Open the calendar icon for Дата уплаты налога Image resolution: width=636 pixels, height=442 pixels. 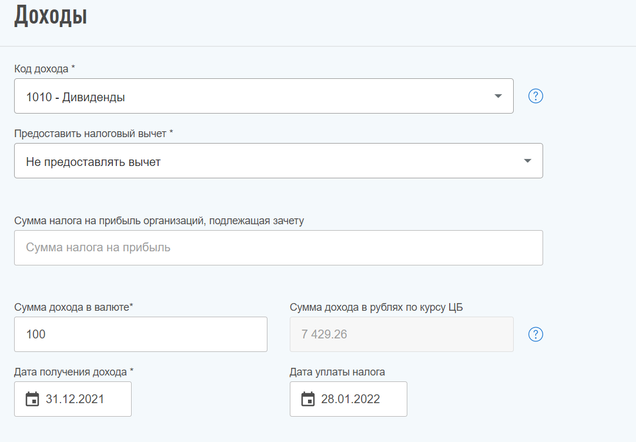pos(308,399)
